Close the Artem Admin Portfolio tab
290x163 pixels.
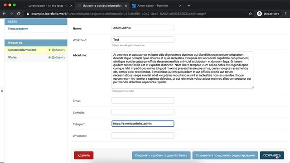180,6
